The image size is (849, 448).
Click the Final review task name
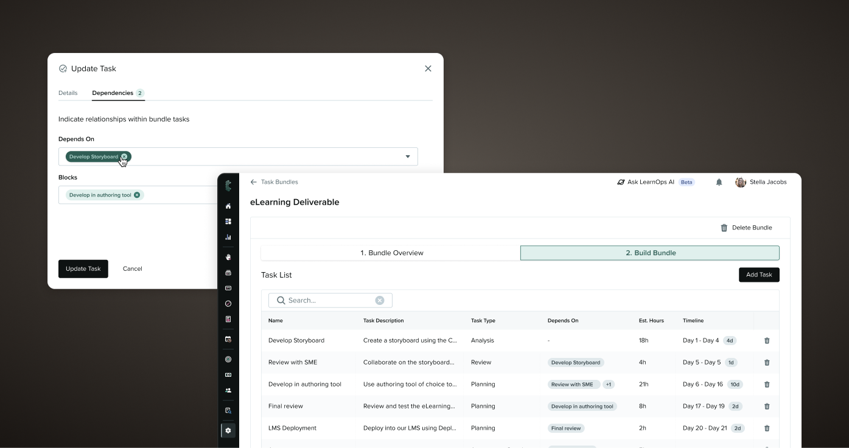[285, 407]
